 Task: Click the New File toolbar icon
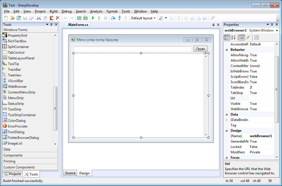click(x=6, y=18)
